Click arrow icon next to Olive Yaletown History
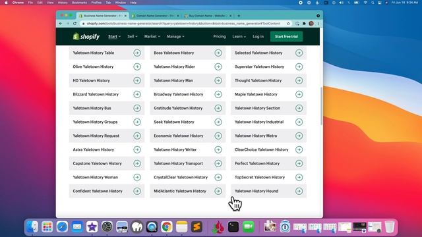422x237 pixels. point(137,66)
